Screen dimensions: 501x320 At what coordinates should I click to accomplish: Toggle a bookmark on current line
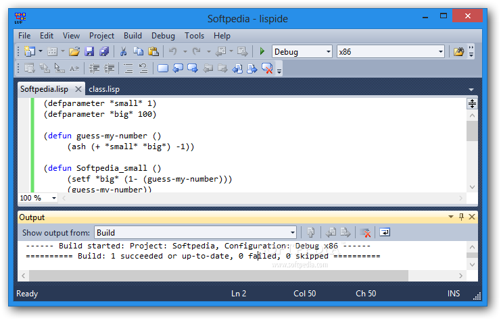pyautogui.click(x=163, y=68)
